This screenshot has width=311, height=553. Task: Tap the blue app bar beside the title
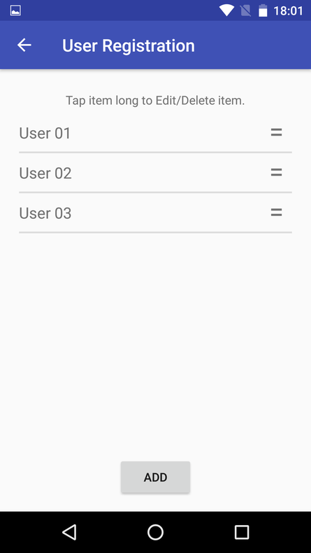[x=252, y=45]
